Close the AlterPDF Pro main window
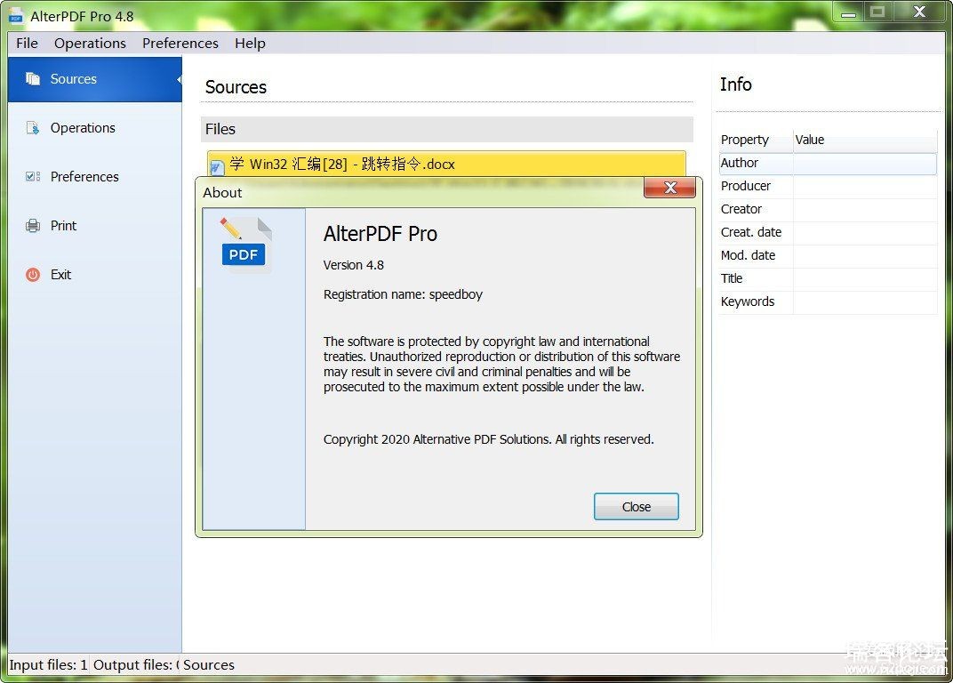This screenshot has height=683, width=953. click(919, 12)
